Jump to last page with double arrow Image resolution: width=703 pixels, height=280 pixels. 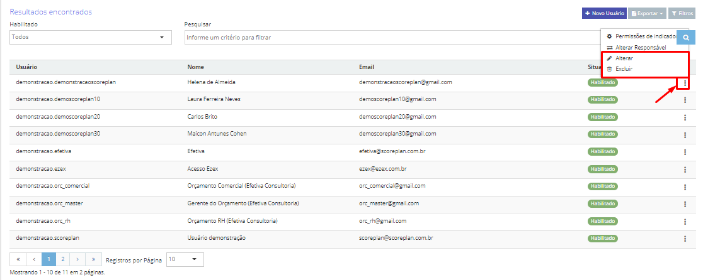(x=94, y=259)
